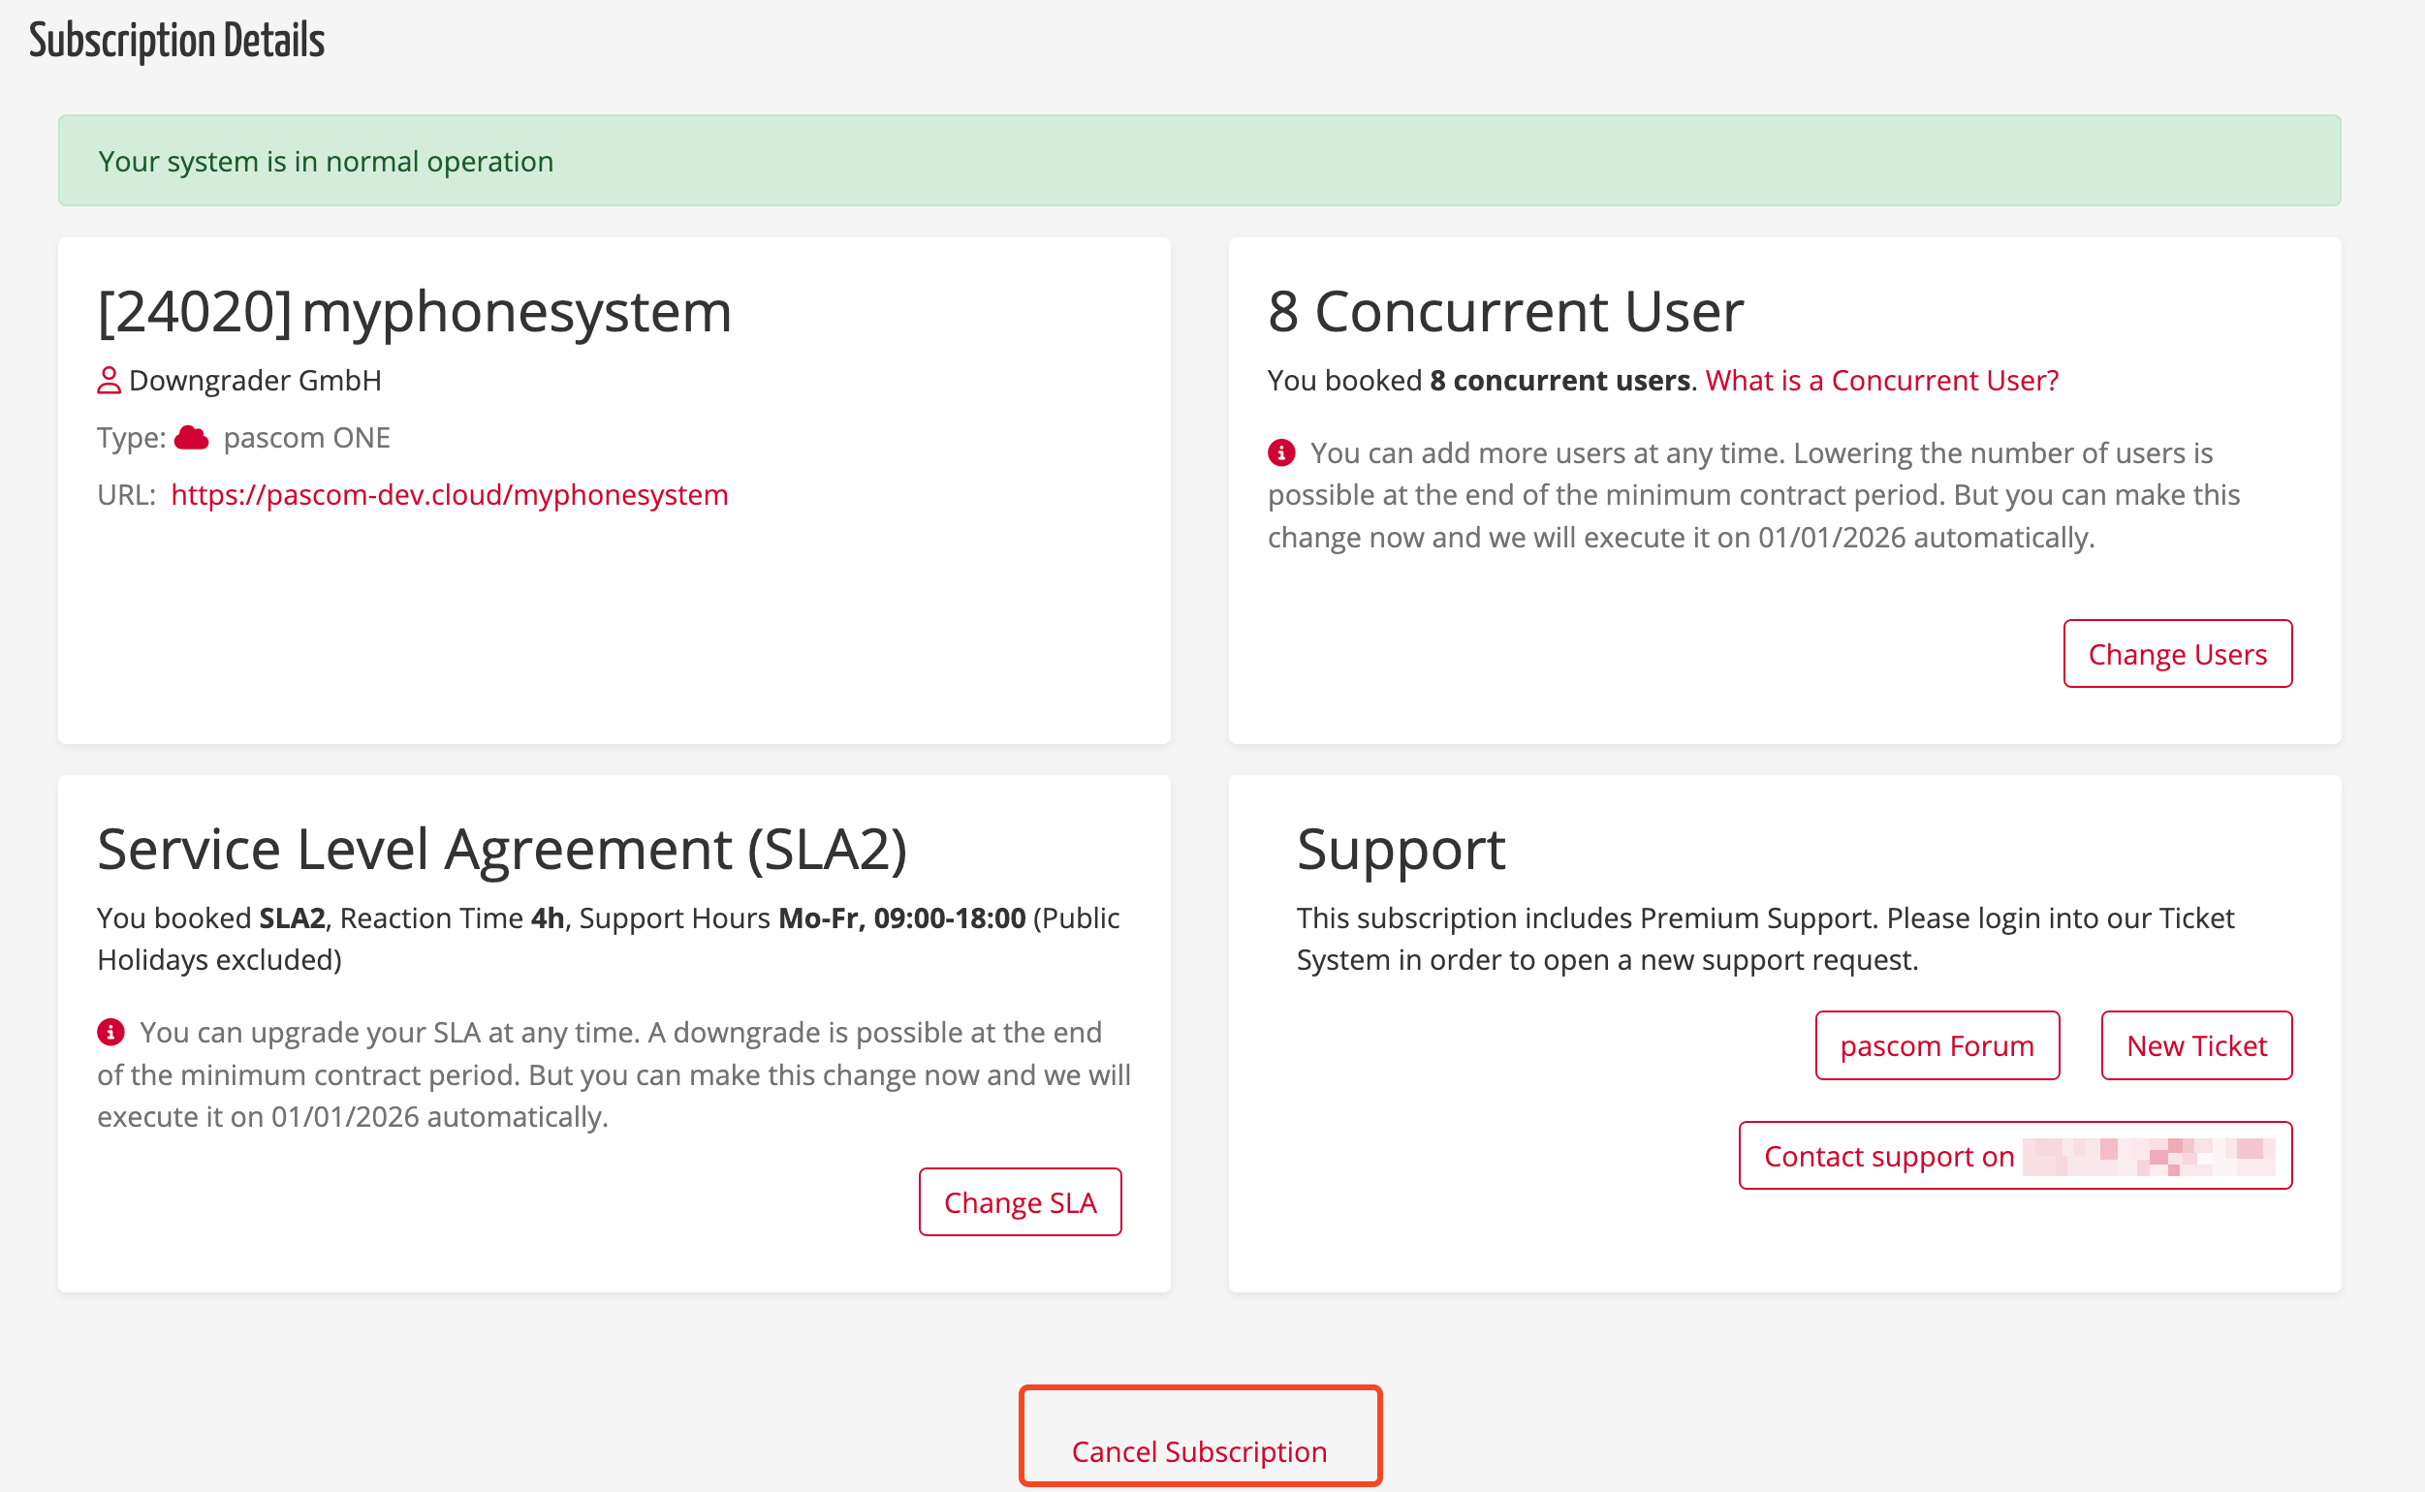Open the pascom Forum
This screenshot has width=2425, height=1492.
tap(1937, 1045)
